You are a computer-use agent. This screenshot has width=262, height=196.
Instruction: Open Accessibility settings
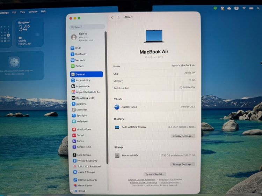(x=81, y=81)
